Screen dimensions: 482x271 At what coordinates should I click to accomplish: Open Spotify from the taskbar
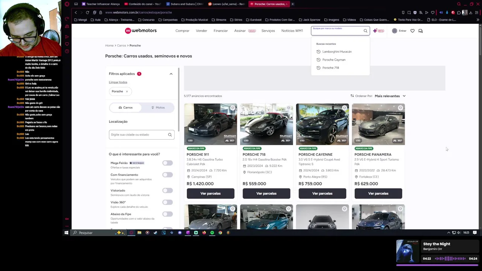[212, 233]
